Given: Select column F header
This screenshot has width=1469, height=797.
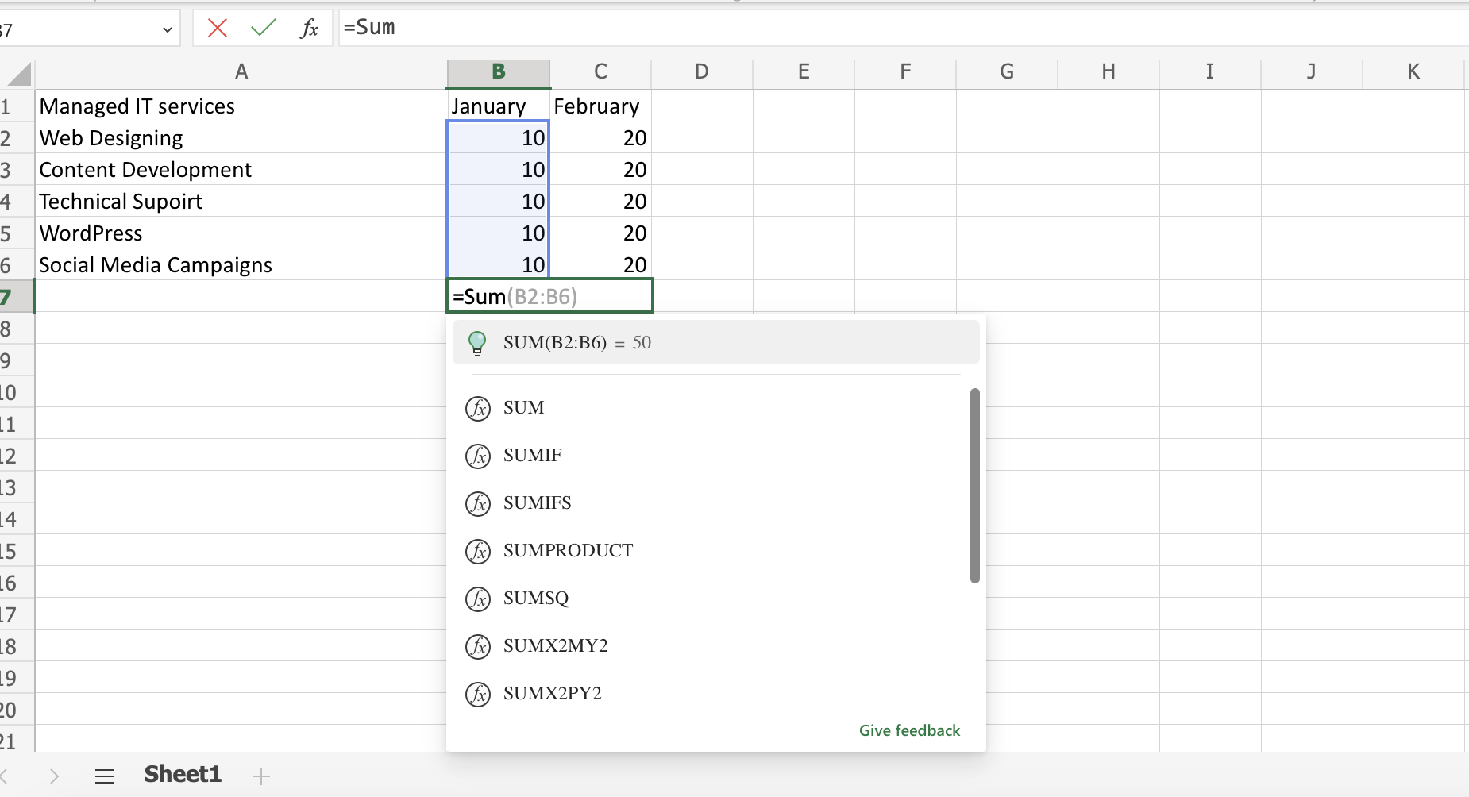Looking at the screenshot, I should [905, 72].
